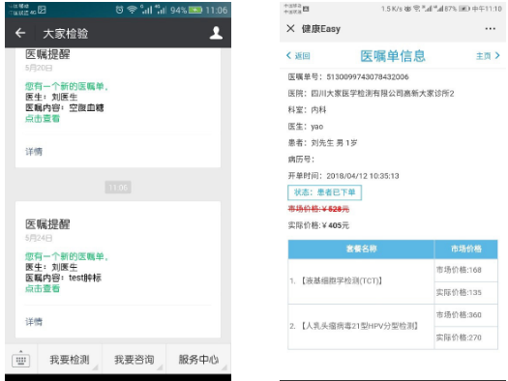Tap the battery icon in left phone status bar
The width and height of the screenshot is (508, 381).
(195, 10)
